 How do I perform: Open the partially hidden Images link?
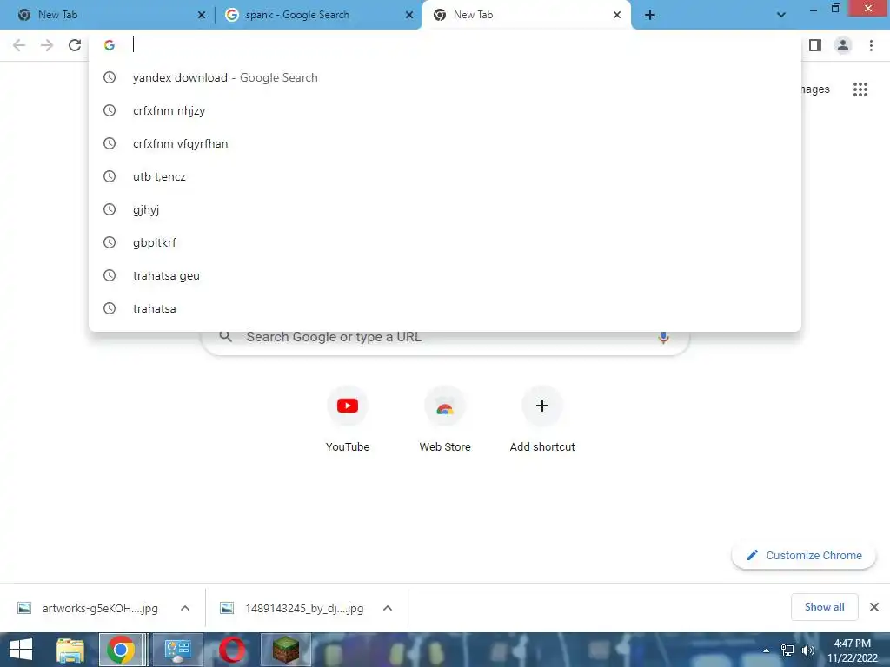pos(816,89)
